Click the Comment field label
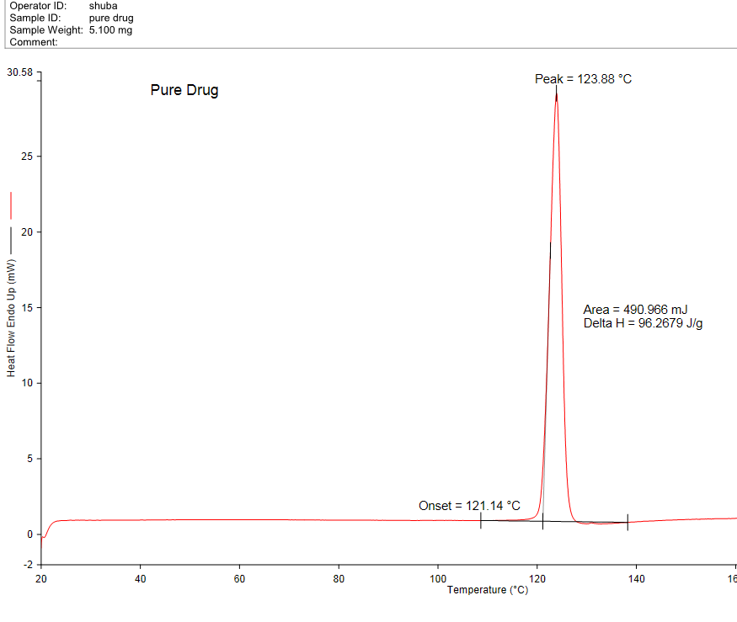 34,42
